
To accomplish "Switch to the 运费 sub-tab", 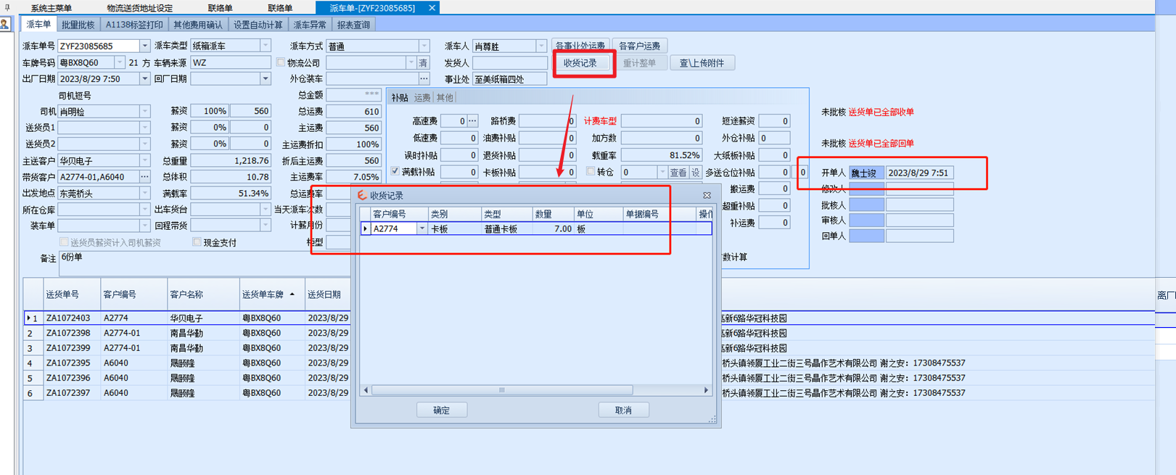I will pos(422,97).
